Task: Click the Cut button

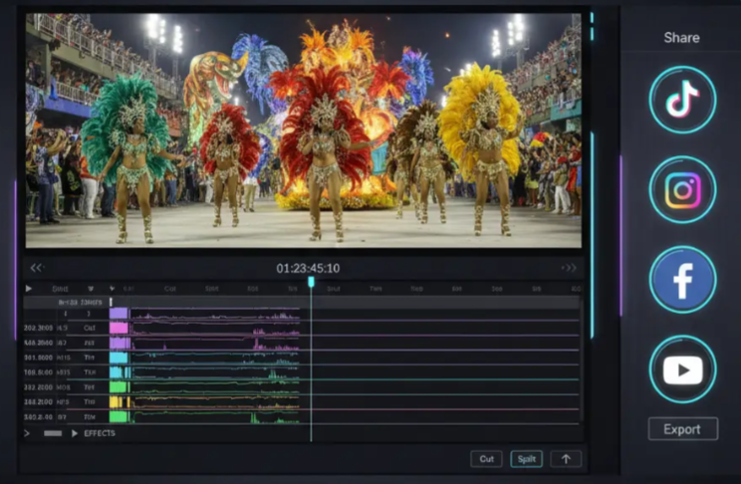Action: [x=486, y=459]
